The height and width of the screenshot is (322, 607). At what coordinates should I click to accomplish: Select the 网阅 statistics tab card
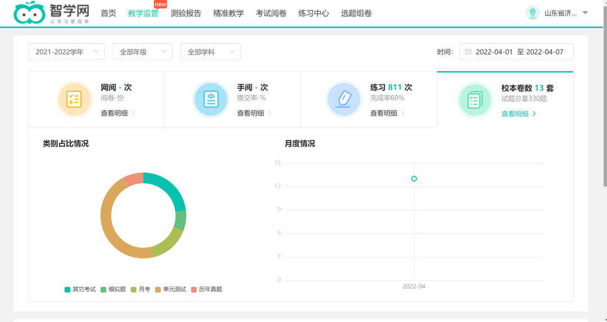point(97,99)
